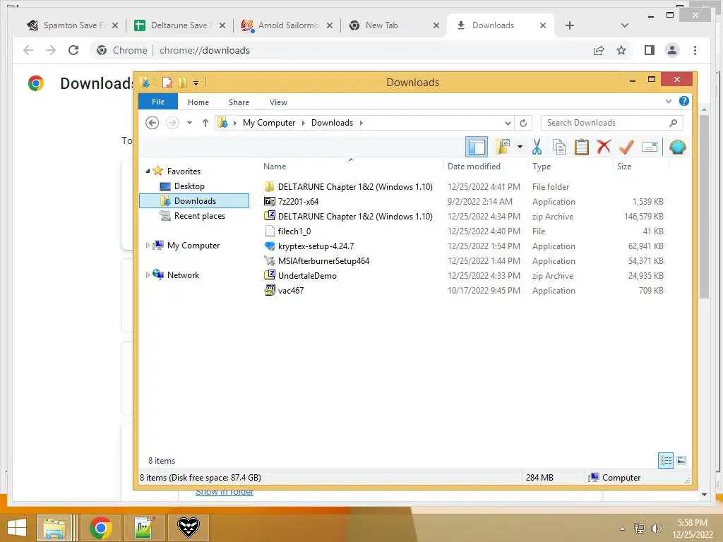Click the Cut scissors icon in Explorer toolbar
Screen dimensions: 723x542
point(537,147)
